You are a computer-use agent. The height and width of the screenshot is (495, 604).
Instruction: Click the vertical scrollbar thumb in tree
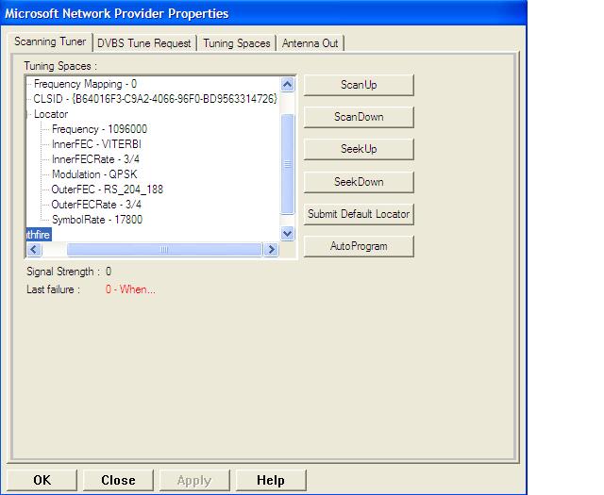(x=287, y=164)
